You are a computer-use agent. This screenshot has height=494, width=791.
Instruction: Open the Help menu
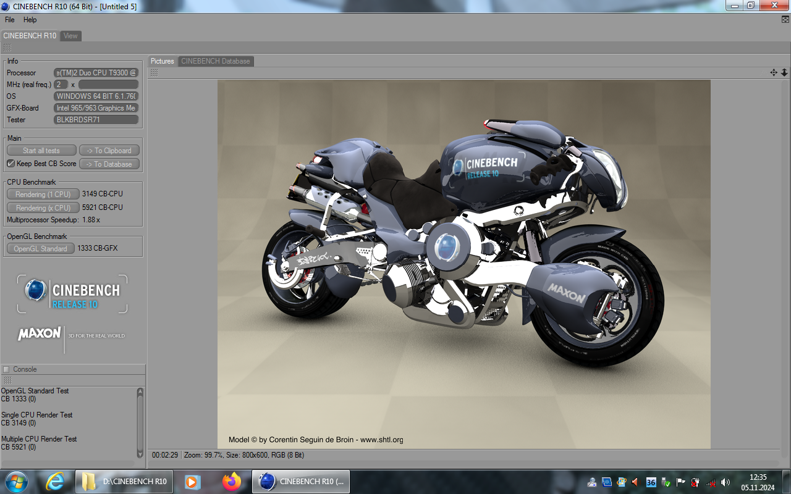(x=30, y=20)
